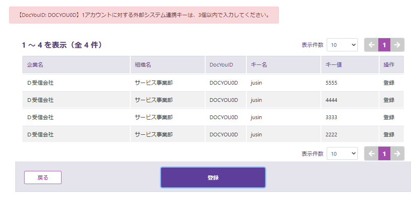Go to next page using the arrow below the table
The image size is (417, 198).
397,154
